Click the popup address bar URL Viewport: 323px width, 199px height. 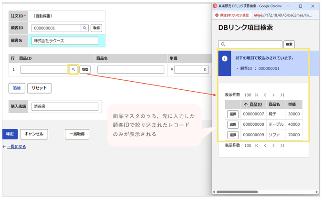point(282,15)
